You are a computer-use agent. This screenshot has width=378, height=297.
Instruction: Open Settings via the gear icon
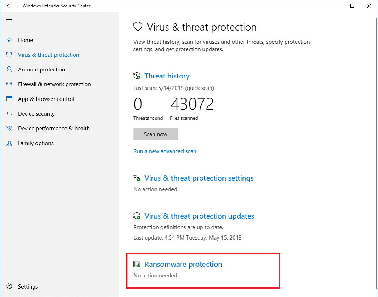[9, 286]
